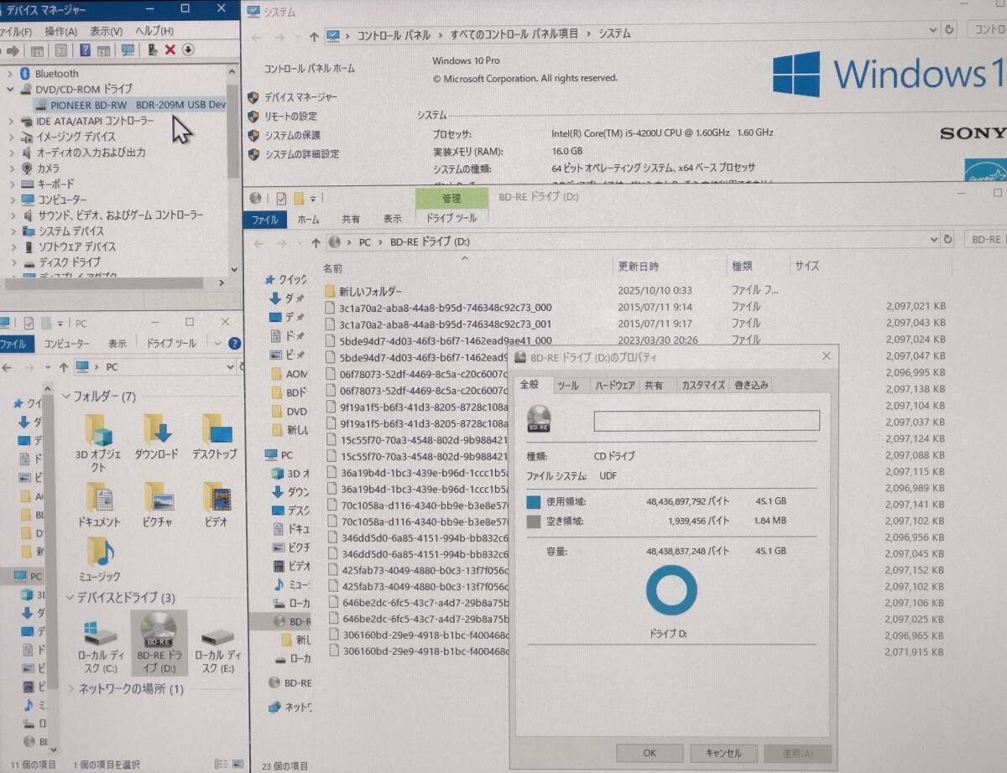
Task: Open コンピューター ribbon tab in PC window
Action: click(66, 344)
